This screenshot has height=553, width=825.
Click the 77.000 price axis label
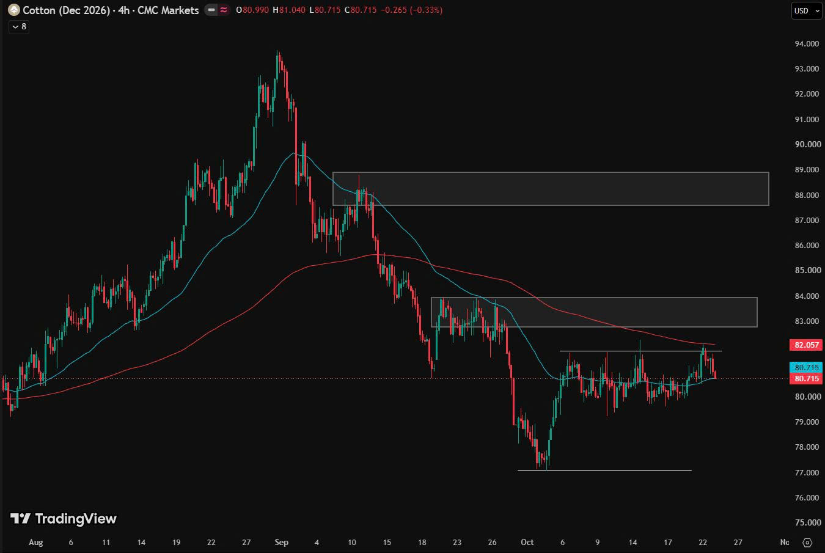(x=807, y=472)
